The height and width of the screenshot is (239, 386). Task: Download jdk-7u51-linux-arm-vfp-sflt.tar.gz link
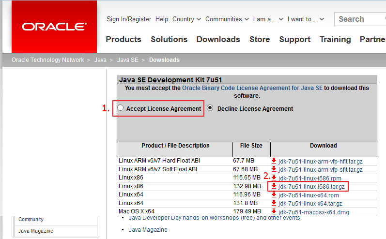(320, 170)
